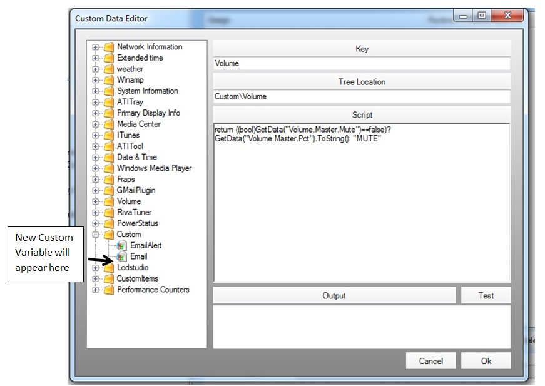
Task: Select the Email tree label
Action: coord(139,256)
